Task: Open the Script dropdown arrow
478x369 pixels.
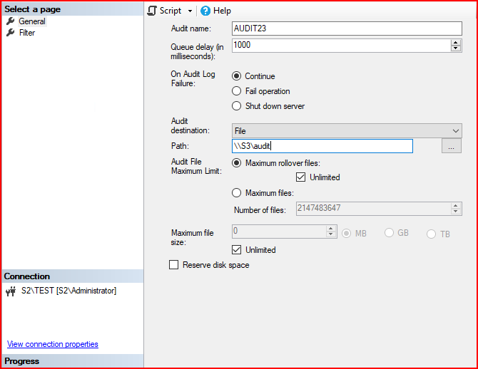Action: (190, 11)
